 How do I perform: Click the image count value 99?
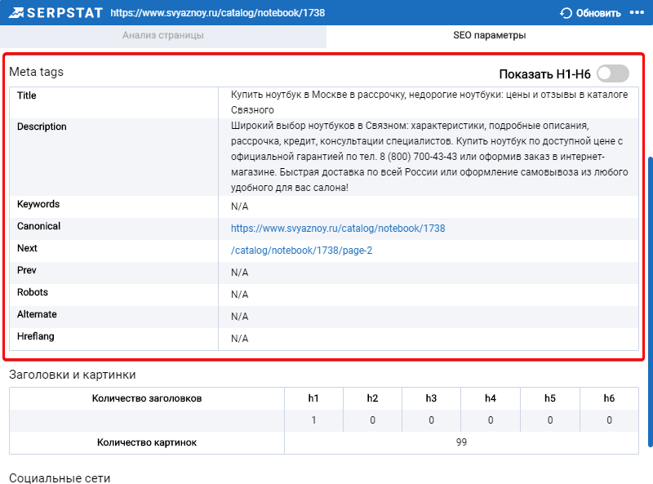(x=461, y=442)
